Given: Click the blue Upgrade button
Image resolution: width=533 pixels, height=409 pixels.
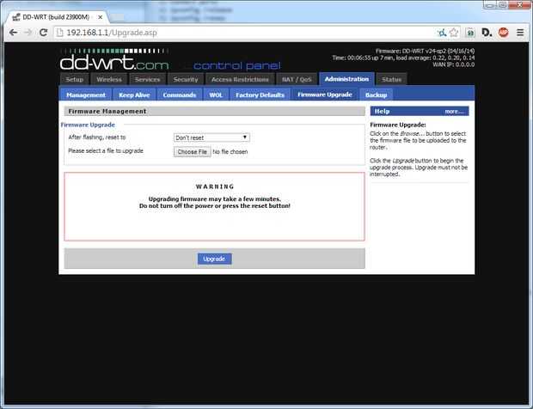Looking at the screenshot, I should click(x=214, y=259).
